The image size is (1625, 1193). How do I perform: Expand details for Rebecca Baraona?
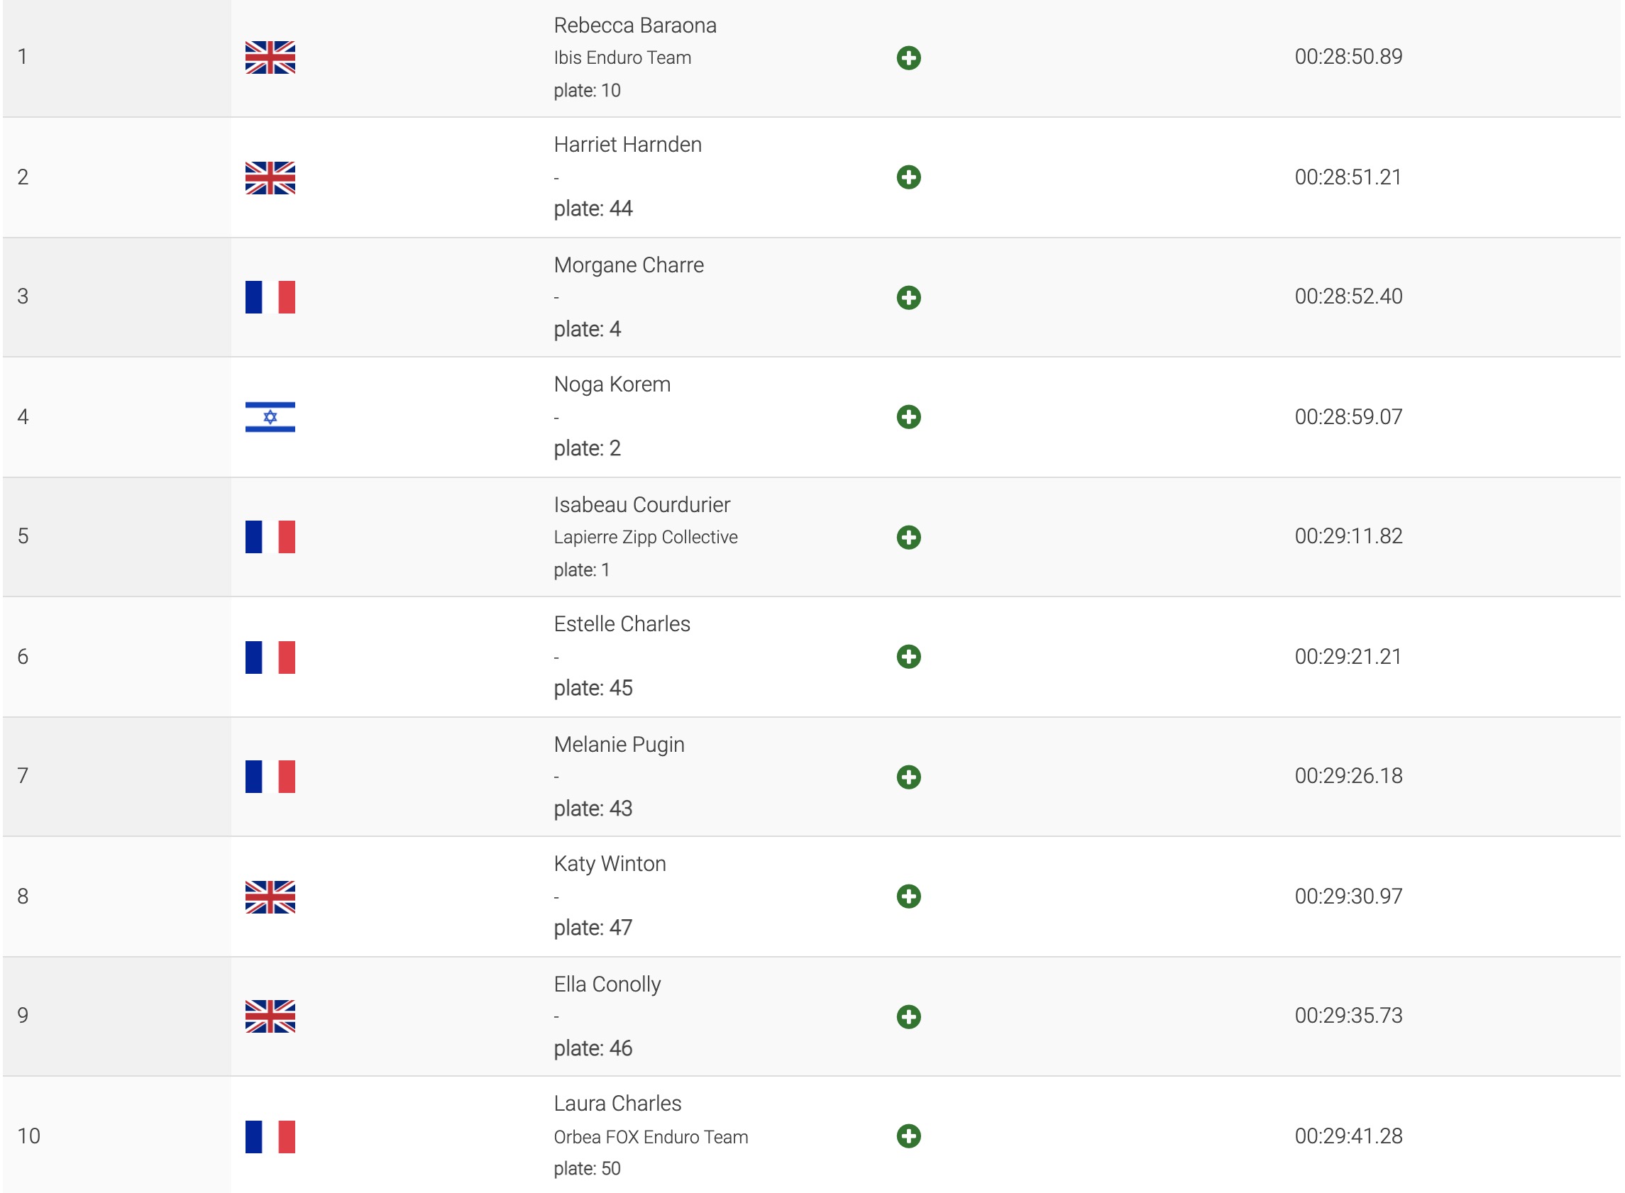coord(908,57)
